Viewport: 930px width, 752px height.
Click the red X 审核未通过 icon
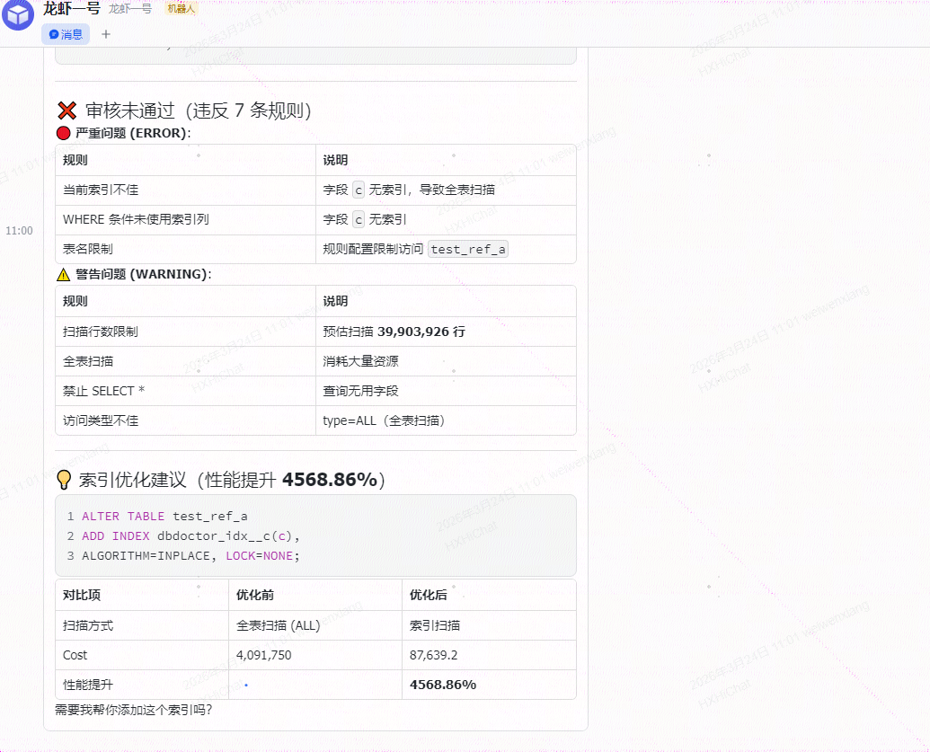click(67, 111)
